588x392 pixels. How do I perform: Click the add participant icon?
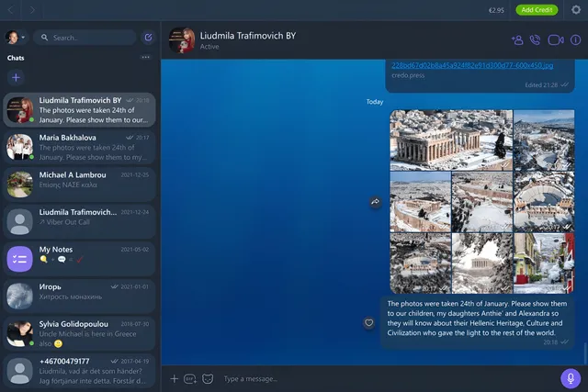(516, 40)
